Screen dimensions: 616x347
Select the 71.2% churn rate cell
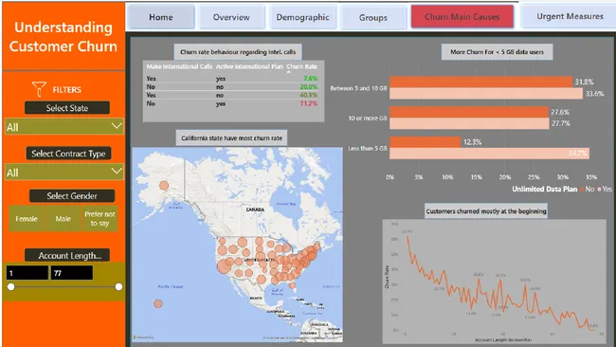pyautogui.click(x=309, y=103)
